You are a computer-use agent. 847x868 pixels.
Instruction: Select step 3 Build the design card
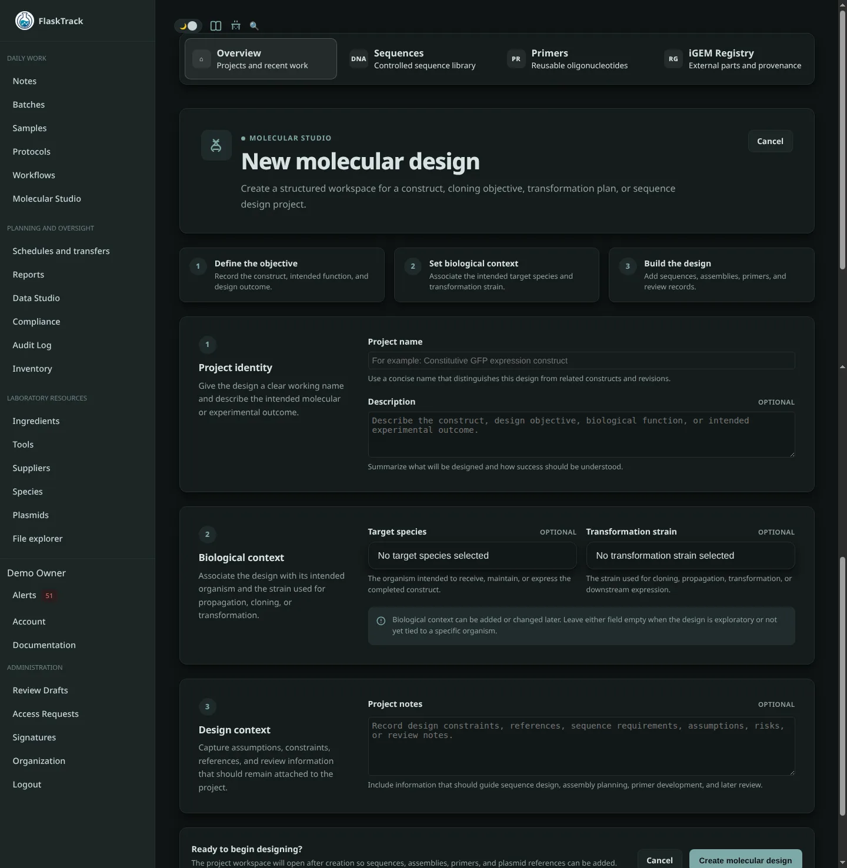click(711, 275)
